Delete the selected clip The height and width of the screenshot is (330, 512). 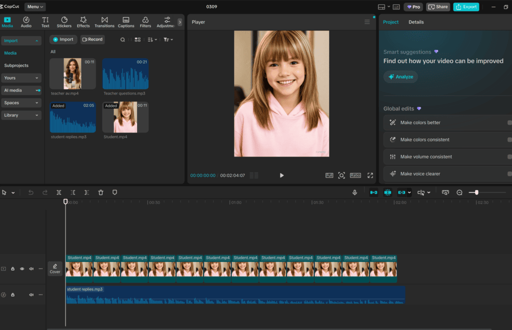tap(100, 192)
